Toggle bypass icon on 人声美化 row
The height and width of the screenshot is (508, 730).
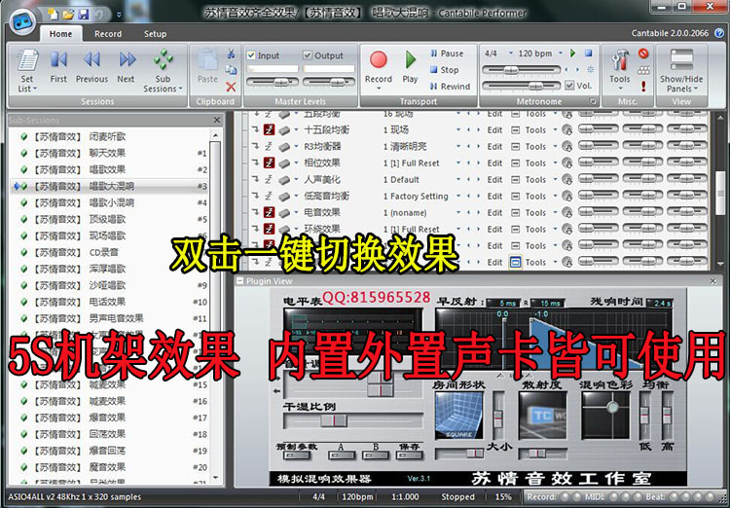coord(269,180)
